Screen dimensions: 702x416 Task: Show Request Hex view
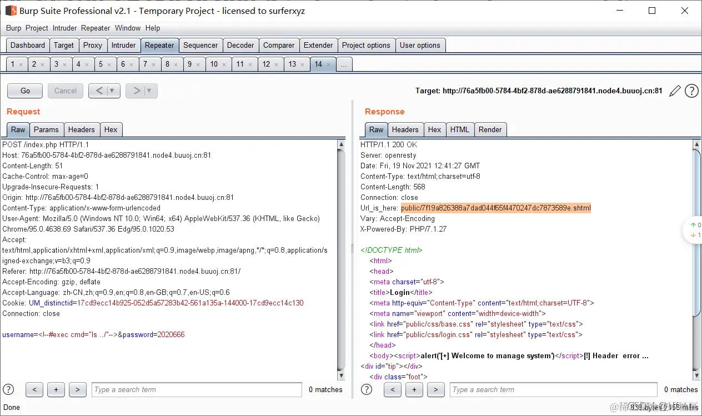[x=111, y=129]
